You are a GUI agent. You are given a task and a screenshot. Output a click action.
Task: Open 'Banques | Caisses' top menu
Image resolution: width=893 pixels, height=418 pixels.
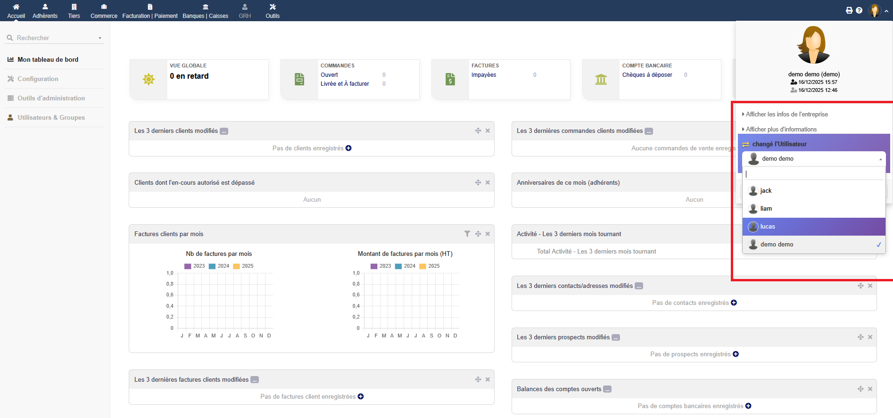(206, 11)
